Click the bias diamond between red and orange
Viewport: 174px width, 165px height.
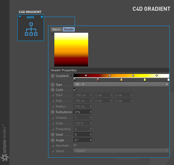[x=110, y=76]
